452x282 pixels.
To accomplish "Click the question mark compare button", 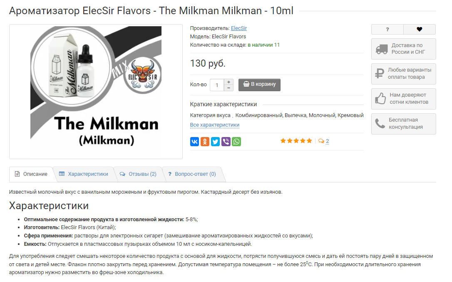I will [x=387, y=30].
